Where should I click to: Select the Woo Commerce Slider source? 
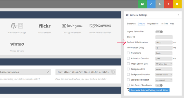pos(100,28)
